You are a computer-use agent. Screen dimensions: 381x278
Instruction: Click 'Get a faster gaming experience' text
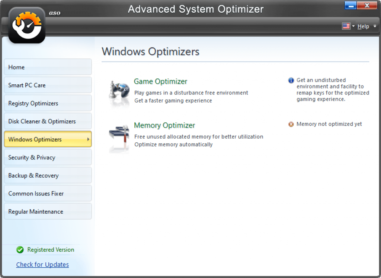[x=173, y=100]
